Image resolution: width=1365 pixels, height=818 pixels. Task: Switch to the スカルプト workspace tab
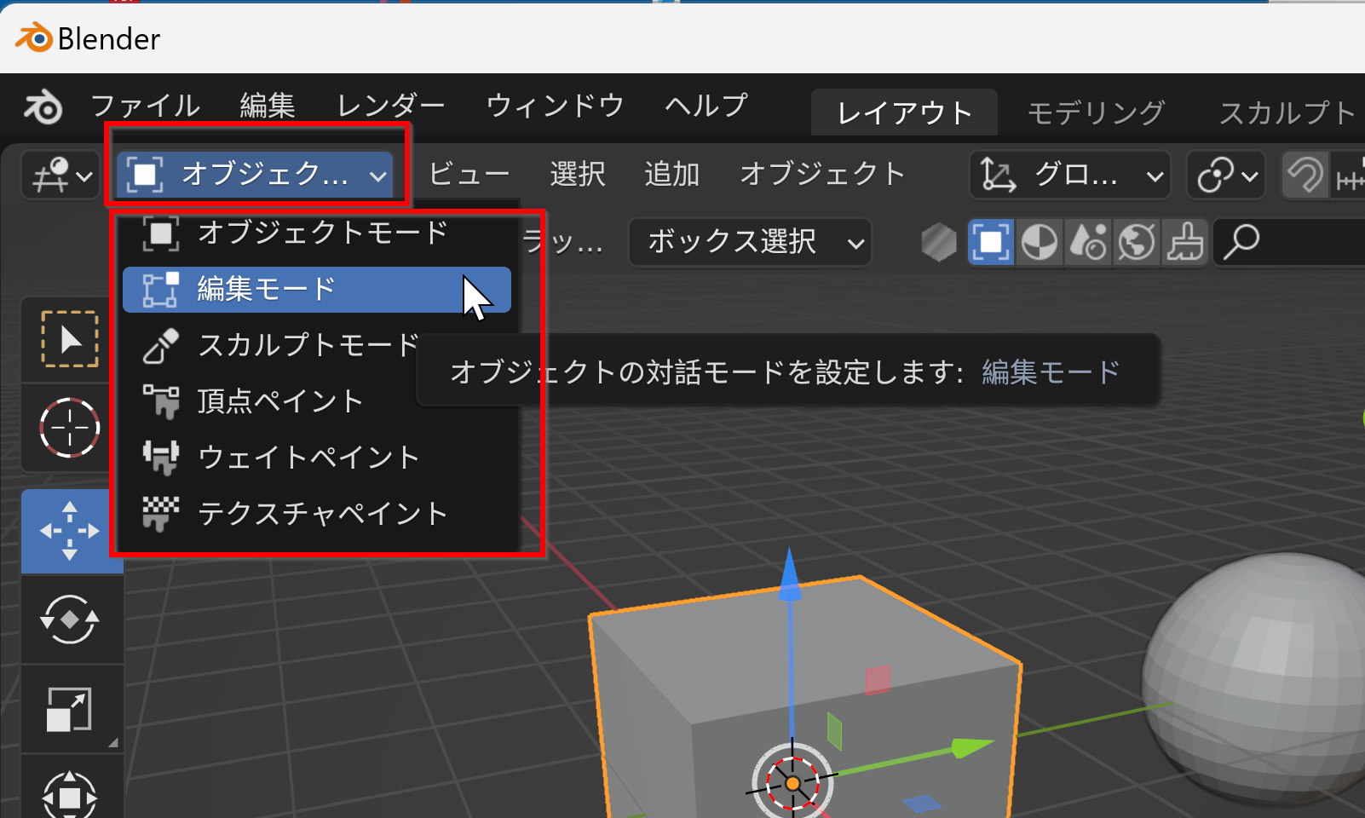click(1287, 112)
